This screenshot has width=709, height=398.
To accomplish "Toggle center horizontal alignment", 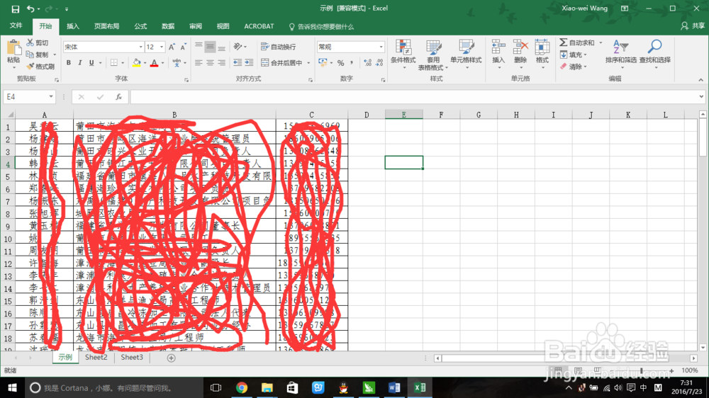I will pyautogui.click(x=210, y=63).
